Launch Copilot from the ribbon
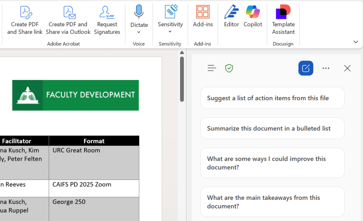The image size is (363, 221). click(253, 17)
